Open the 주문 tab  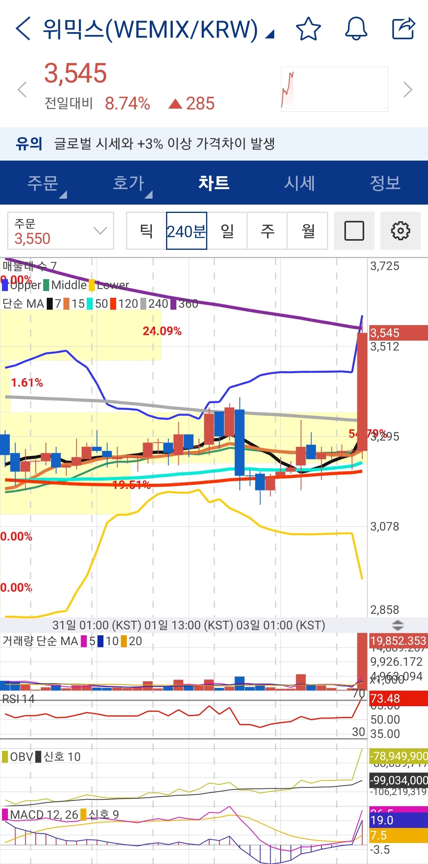43,183
